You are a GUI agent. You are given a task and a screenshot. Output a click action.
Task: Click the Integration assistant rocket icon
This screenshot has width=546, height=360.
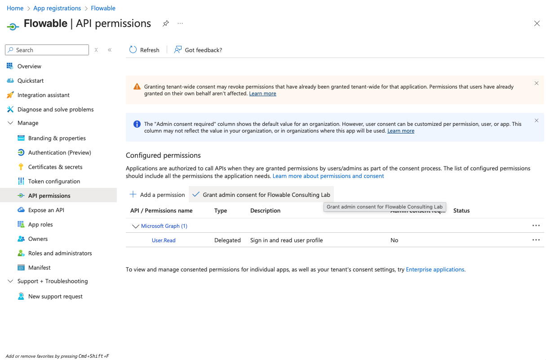click(10, 95)
